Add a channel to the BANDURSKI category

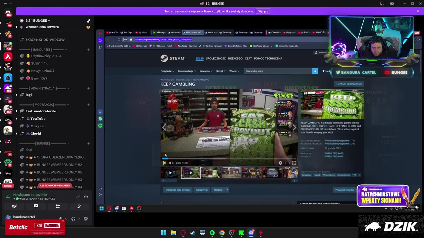(x=88, y=50)
